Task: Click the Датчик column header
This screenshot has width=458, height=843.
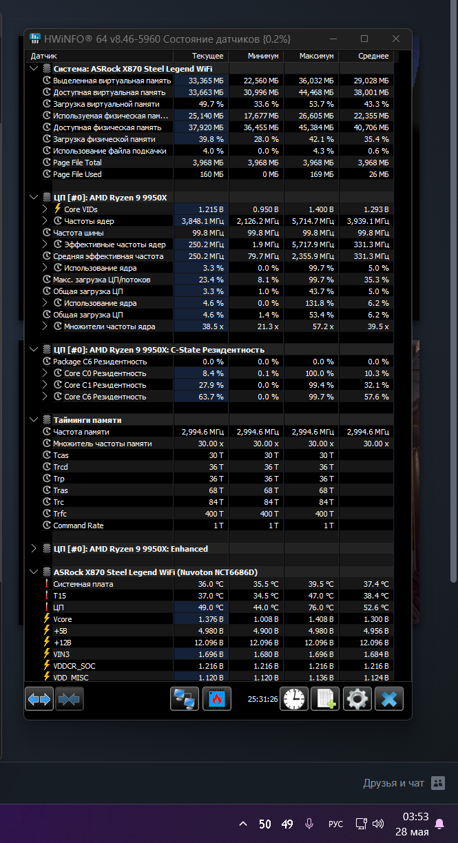Action: (100, 56)
